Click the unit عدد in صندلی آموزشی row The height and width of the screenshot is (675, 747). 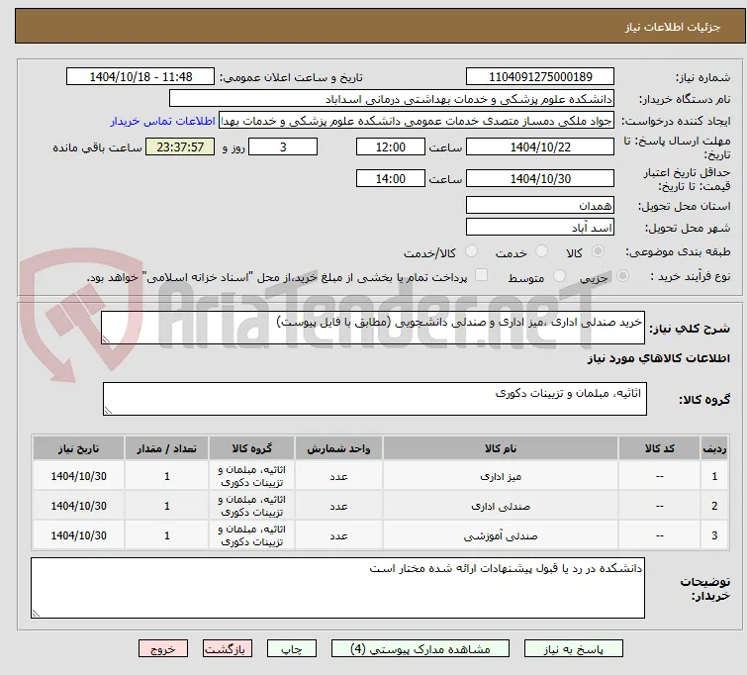(x=338, y=535)
